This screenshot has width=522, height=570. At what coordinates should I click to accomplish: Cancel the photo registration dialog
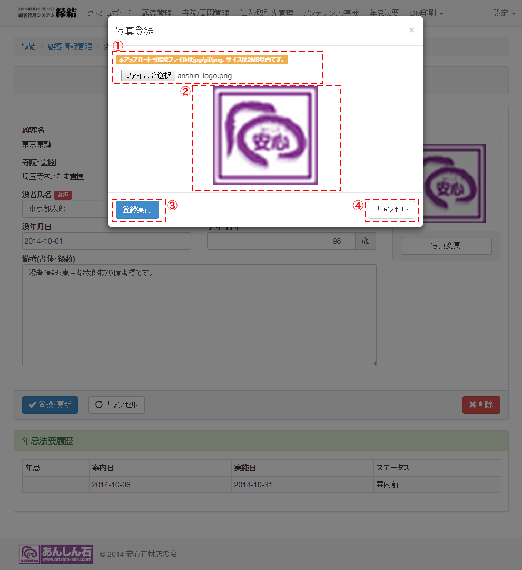click(391, 210)
